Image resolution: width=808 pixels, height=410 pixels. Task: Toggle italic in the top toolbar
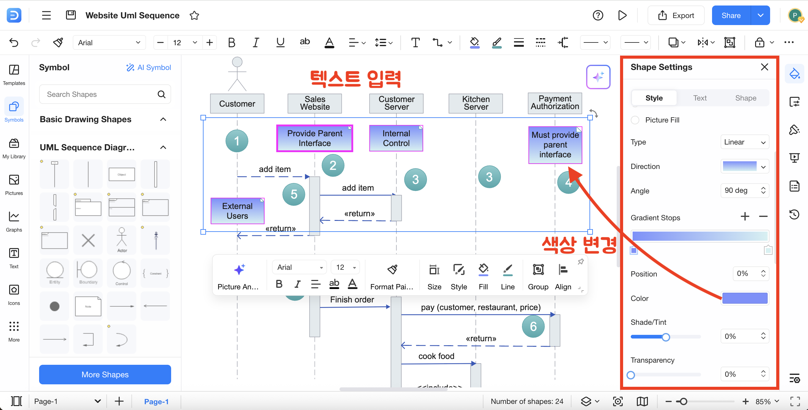(x=256, y=42)
